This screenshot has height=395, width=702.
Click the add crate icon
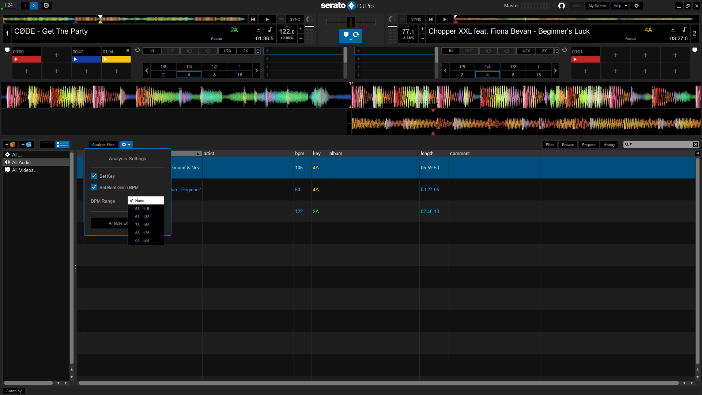(x=10, y=144)
